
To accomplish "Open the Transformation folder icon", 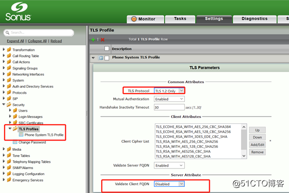I will click(x=9, y=49).
